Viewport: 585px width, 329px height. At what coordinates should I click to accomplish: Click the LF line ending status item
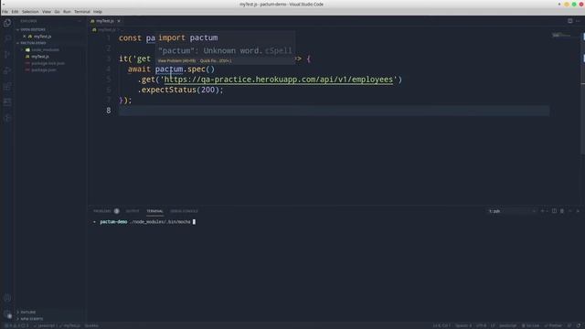point(493,325)
